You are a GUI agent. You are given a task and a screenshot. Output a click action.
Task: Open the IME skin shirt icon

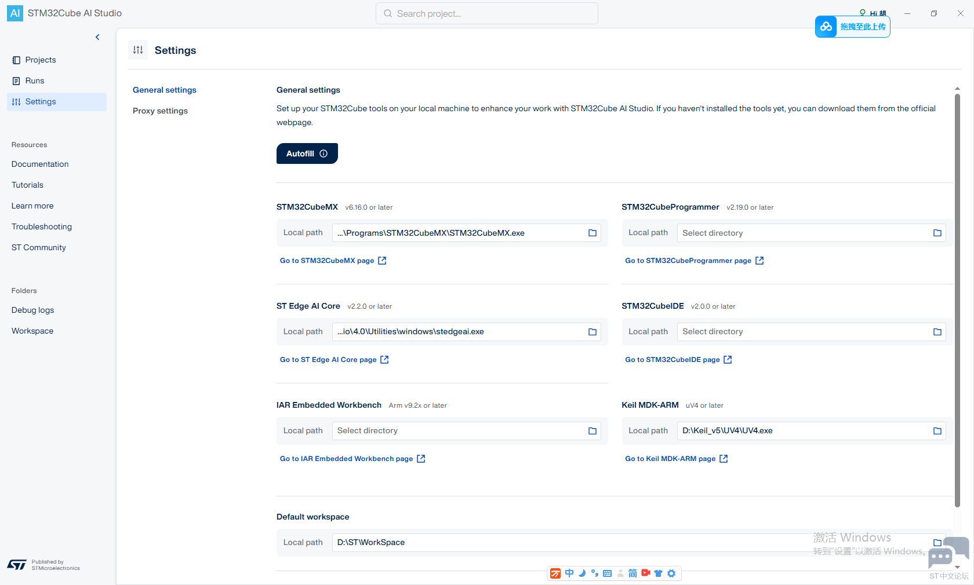(x=659, y=573)
